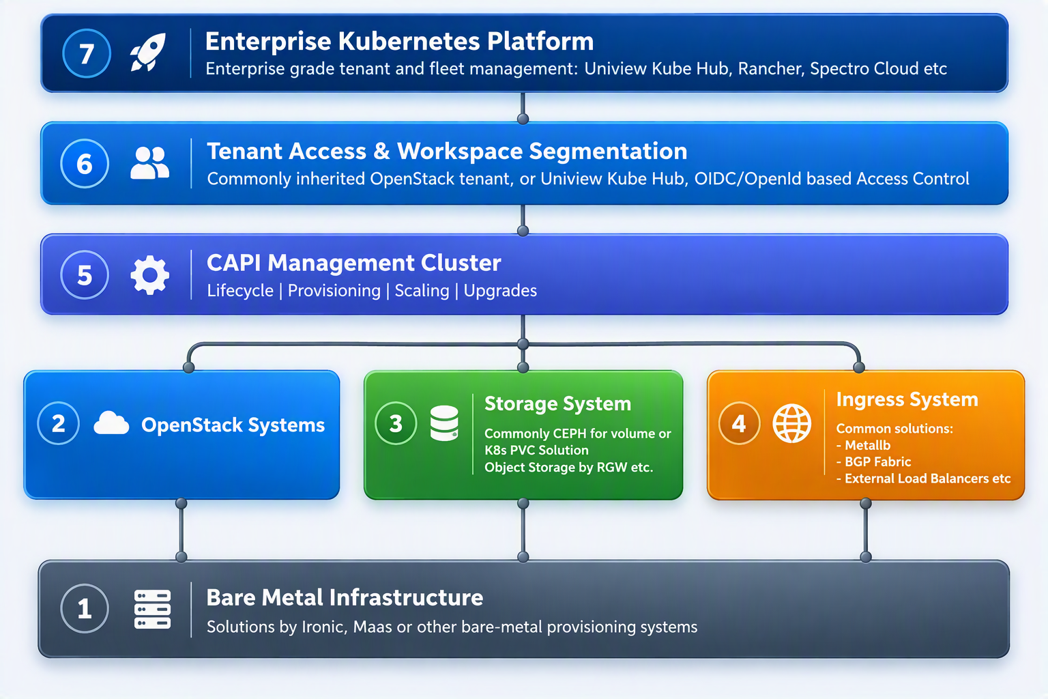This screenshot has height=699, width=1048.
Task: Click the users icon in Tenant Access layer
Action: coord(149,163)
